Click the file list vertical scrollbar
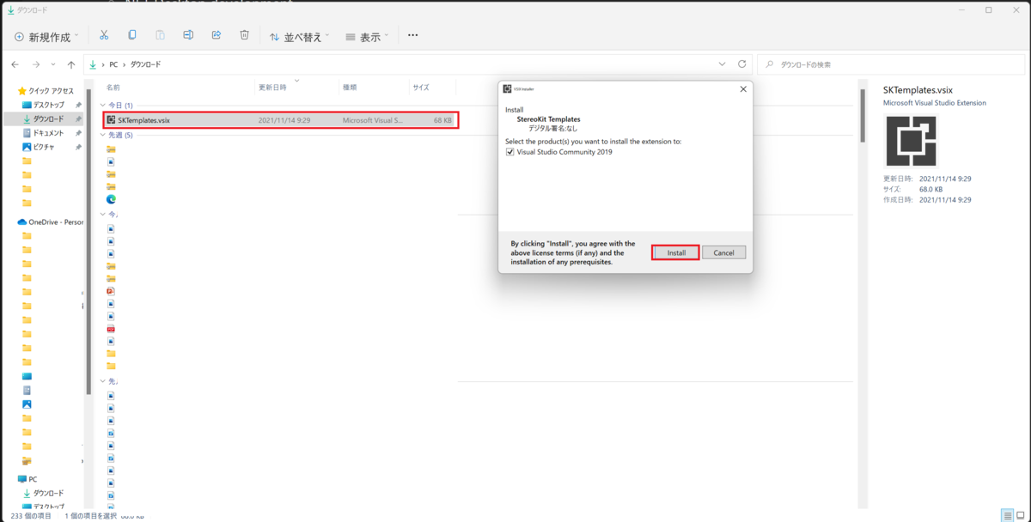 [862, 116]
